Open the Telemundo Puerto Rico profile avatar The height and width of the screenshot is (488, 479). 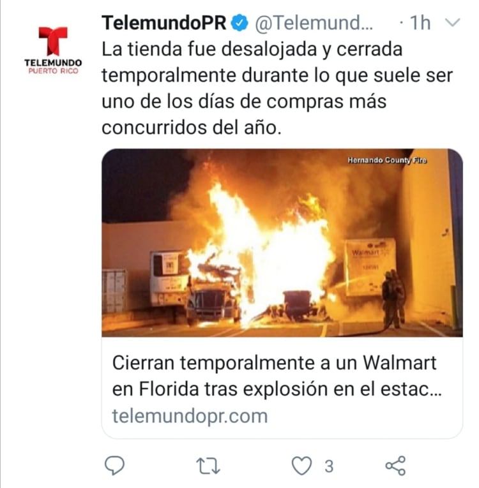coord(53,50)
